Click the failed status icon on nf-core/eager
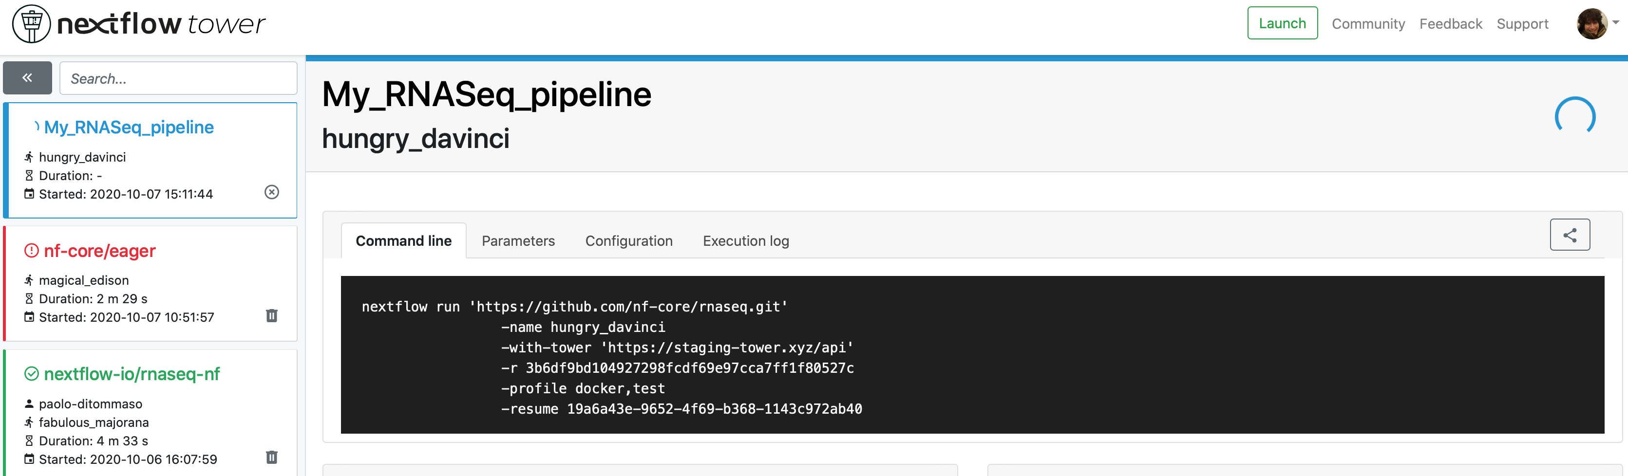 [32, 251]
